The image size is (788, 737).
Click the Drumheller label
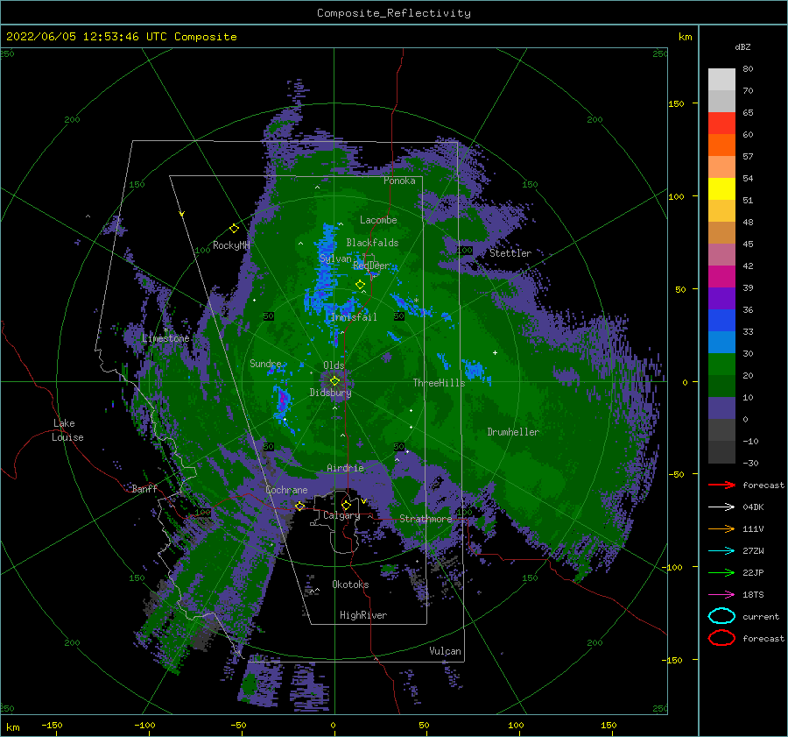pyautogui.click(x=513, y=432)
